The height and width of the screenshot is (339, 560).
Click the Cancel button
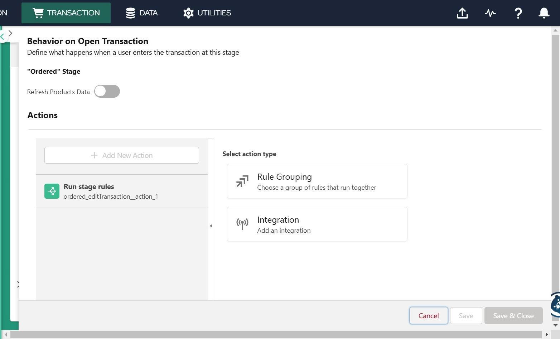tap(429, 316)
